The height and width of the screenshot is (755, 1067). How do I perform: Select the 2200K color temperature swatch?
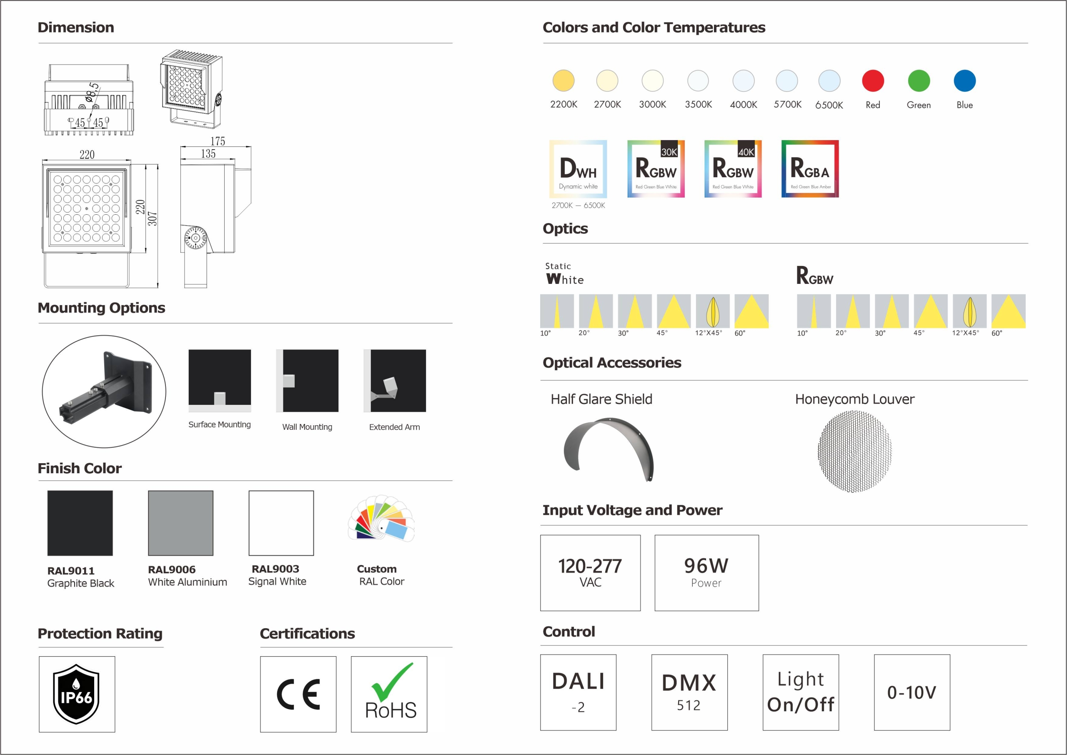(x=563, y=81)
